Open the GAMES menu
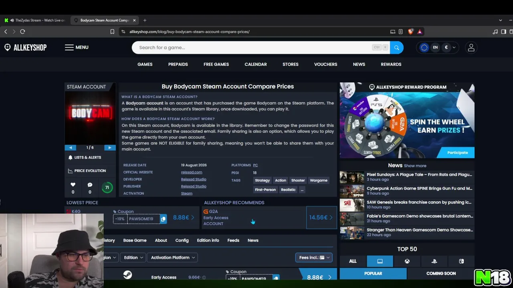The width and height of the screenshot is (513, 288). click(x=145, y=64)
